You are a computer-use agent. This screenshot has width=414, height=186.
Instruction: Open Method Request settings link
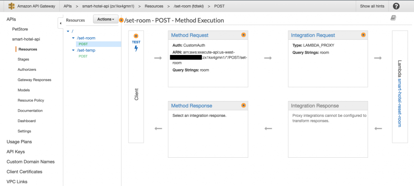[190, 35]
